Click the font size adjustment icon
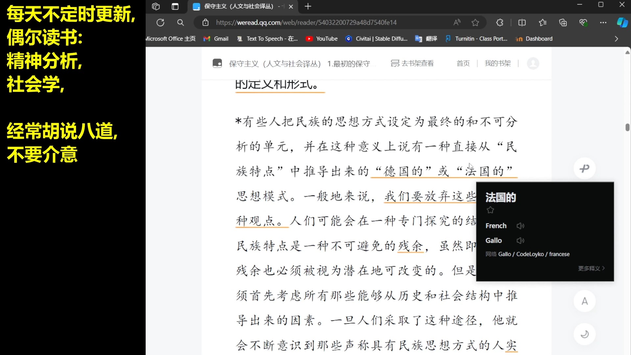631x355 pixels. [x=585, y=301]
